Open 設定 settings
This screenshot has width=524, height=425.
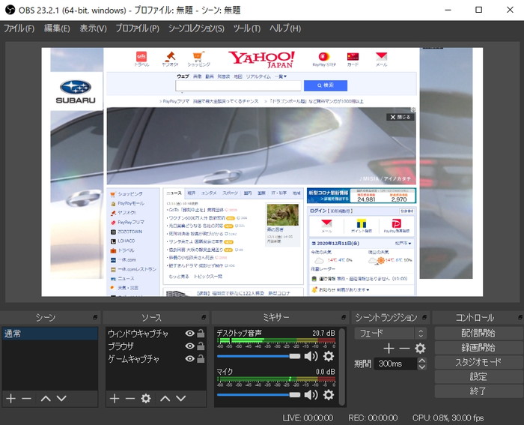[478, 376]
